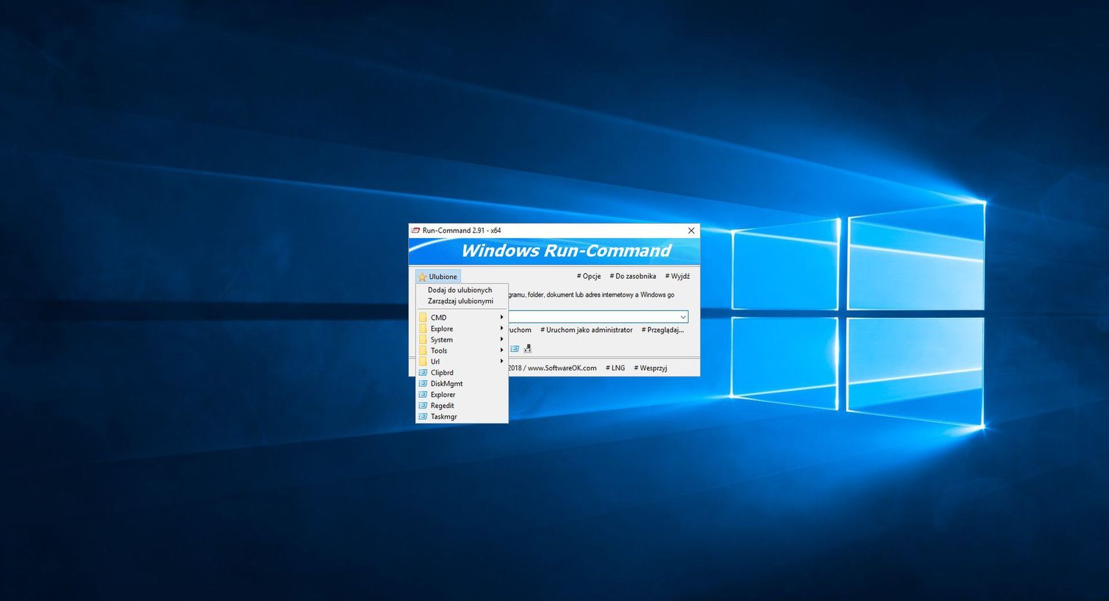Screen dimensions: 1109x601
Task: Open the # Opcje options
Action: (589, 276)
